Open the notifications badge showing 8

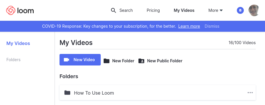tap(240, 10)
